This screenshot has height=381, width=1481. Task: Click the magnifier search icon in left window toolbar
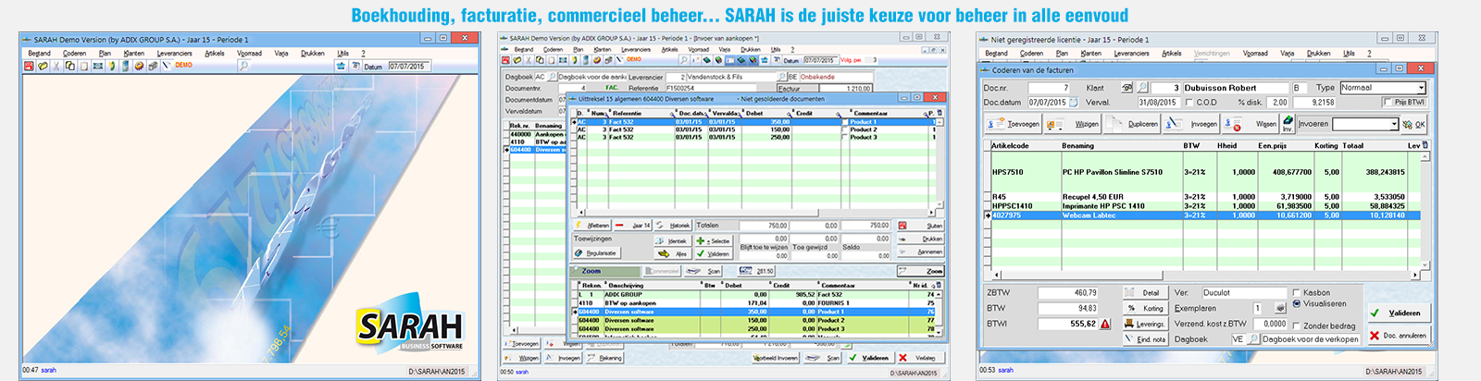[x=243, y=66]
